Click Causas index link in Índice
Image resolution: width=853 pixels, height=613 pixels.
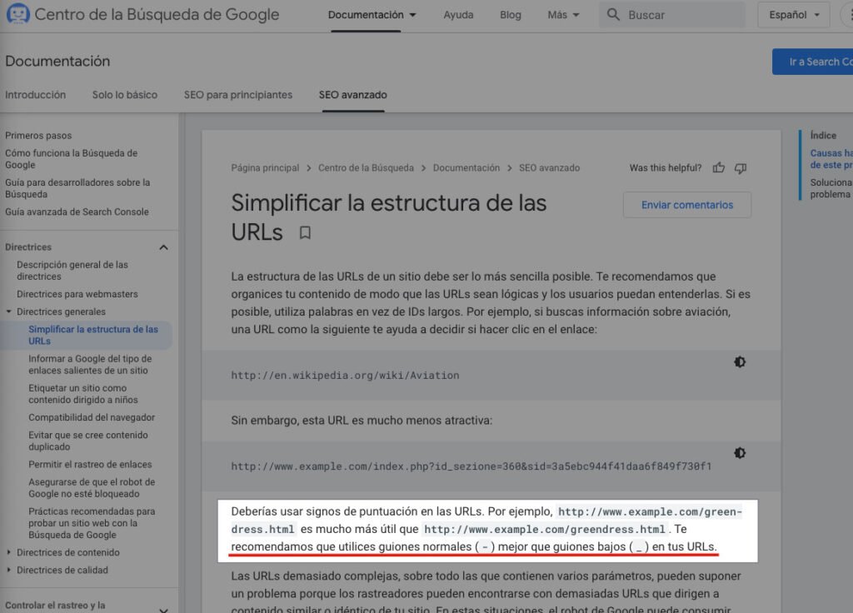point(831,159)
